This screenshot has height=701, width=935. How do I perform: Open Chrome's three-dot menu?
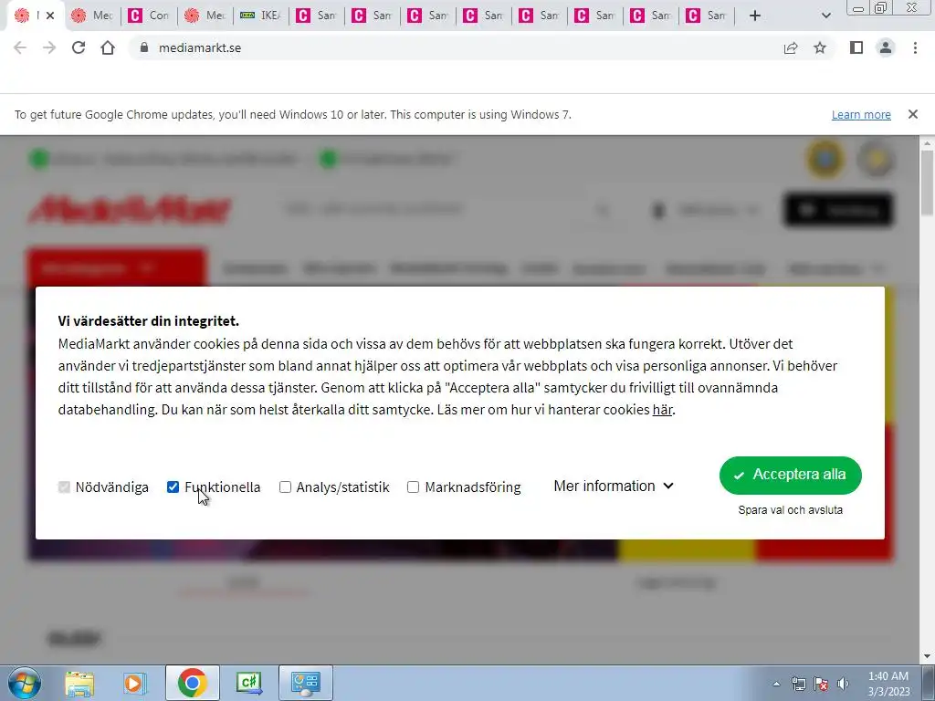(x=915, y=47)
